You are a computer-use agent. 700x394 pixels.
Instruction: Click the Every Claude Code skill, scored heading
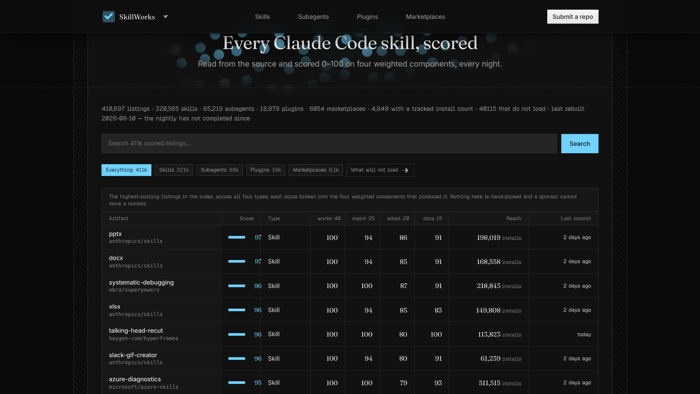click(x=350, y=43)
